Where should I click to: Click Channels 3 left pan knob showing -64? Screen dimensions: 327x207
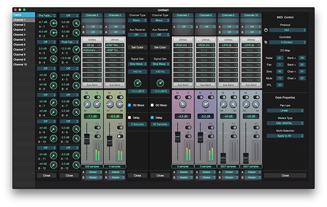87,104
